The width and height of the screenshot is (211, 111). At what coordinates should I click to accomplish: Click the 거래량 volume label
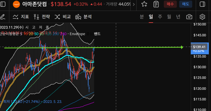point(112,4)
